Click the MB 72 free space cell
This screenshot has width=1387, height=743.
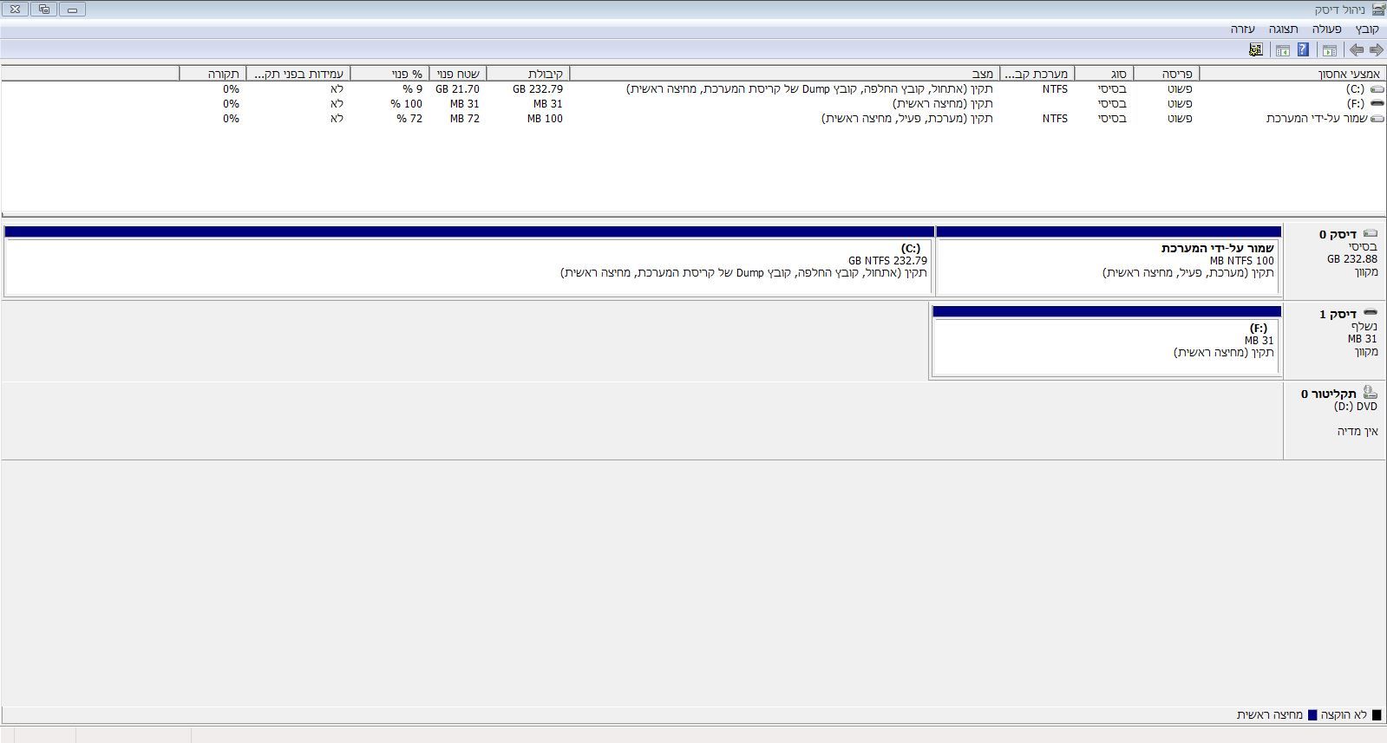(x=465, y=118)
